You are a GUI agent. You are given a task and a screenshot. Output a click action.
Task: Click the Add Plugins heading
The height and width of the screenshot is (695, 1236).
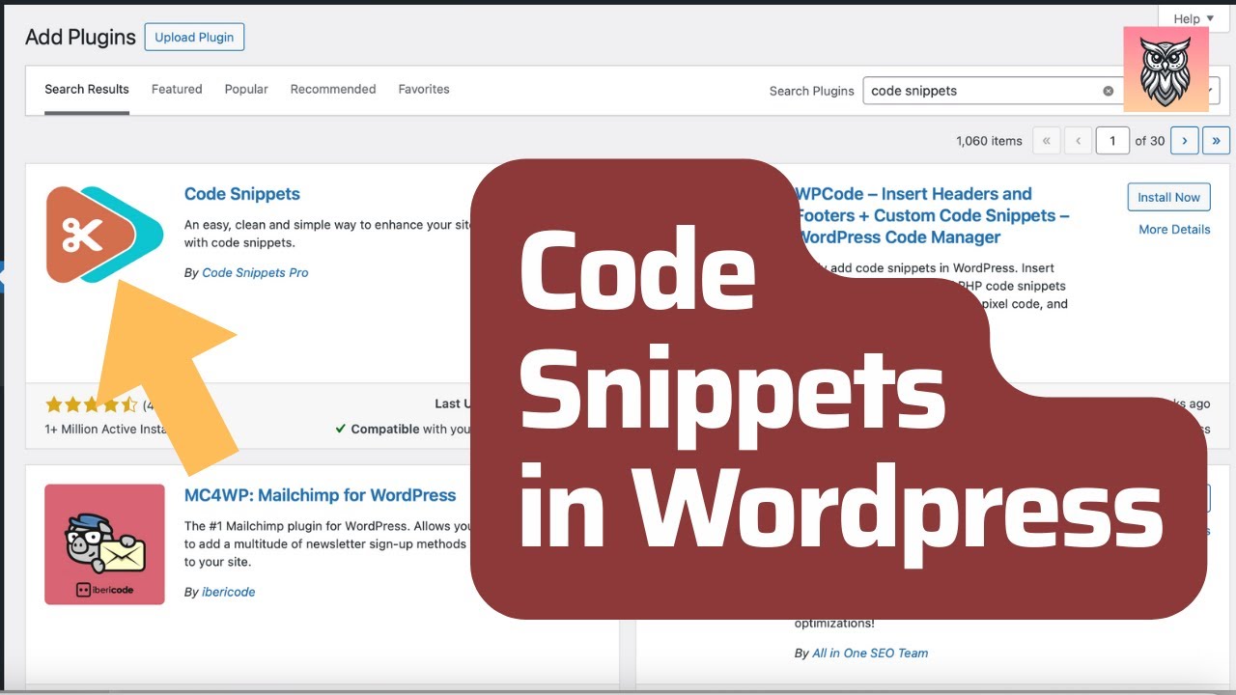point(80,38)
